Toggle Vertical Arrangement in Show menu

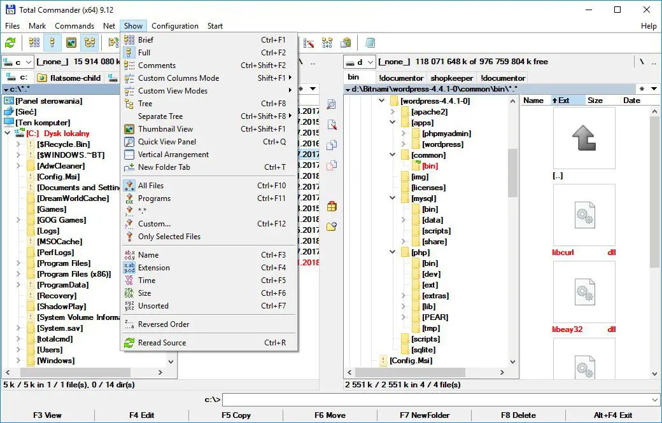[209, 155]
